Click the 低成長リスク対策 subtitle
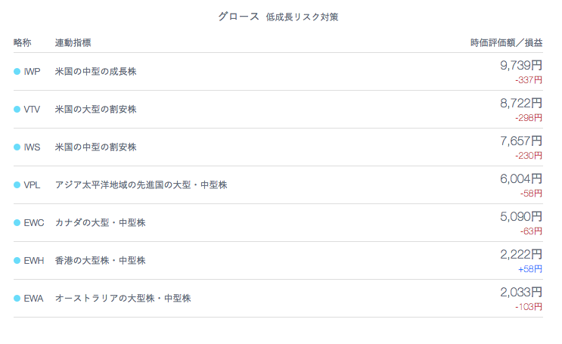 302,17
